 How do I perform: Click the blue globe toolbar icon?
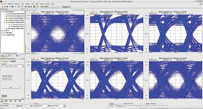(22, 7)
